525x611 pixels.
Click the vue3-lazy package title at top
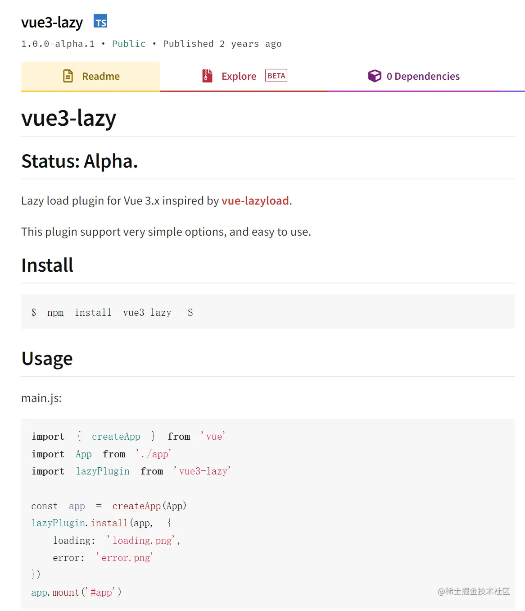click(x=52, y=23)
